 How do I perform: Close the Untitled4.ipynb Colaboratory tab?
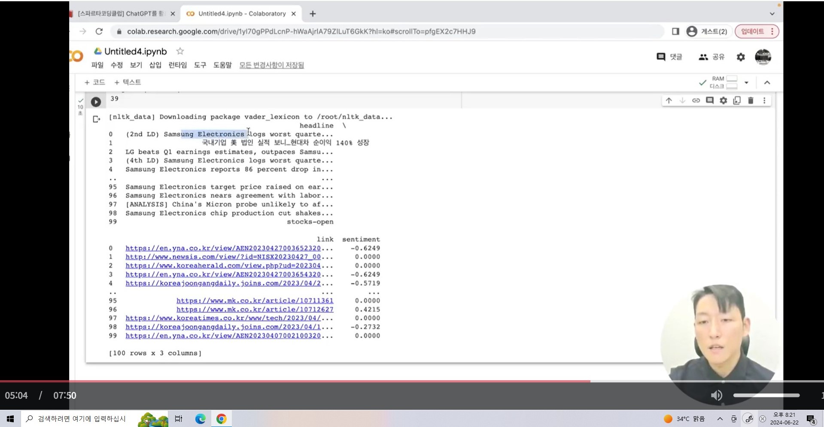(294, 14)
